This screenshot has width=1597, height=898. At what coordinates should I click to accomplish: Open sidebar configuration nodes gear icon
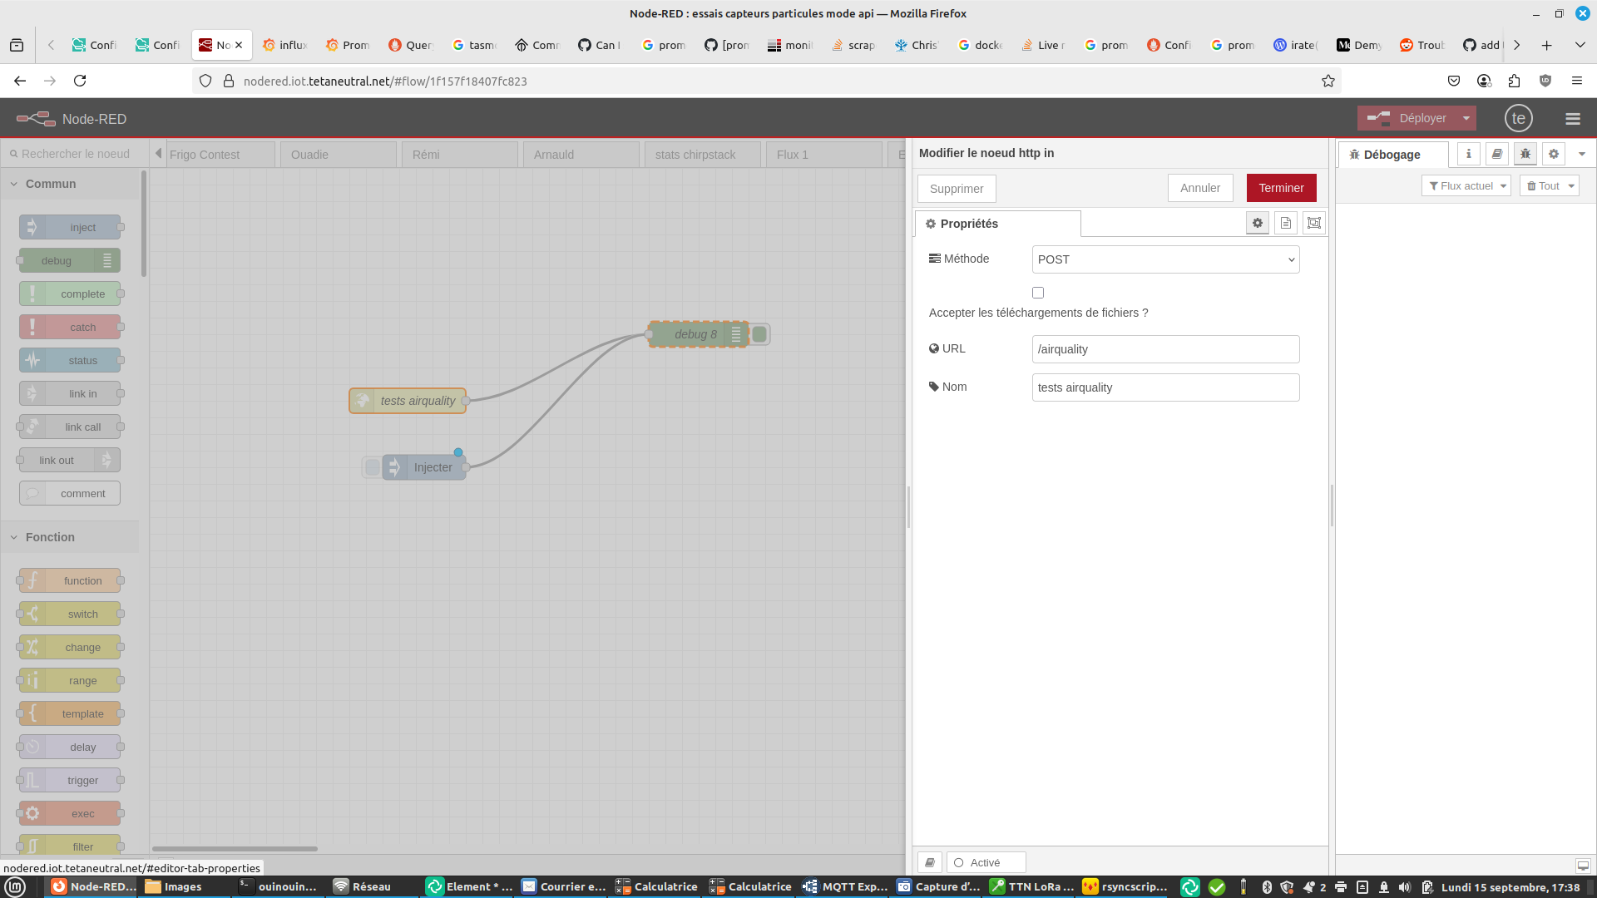tap(1554, 154)
